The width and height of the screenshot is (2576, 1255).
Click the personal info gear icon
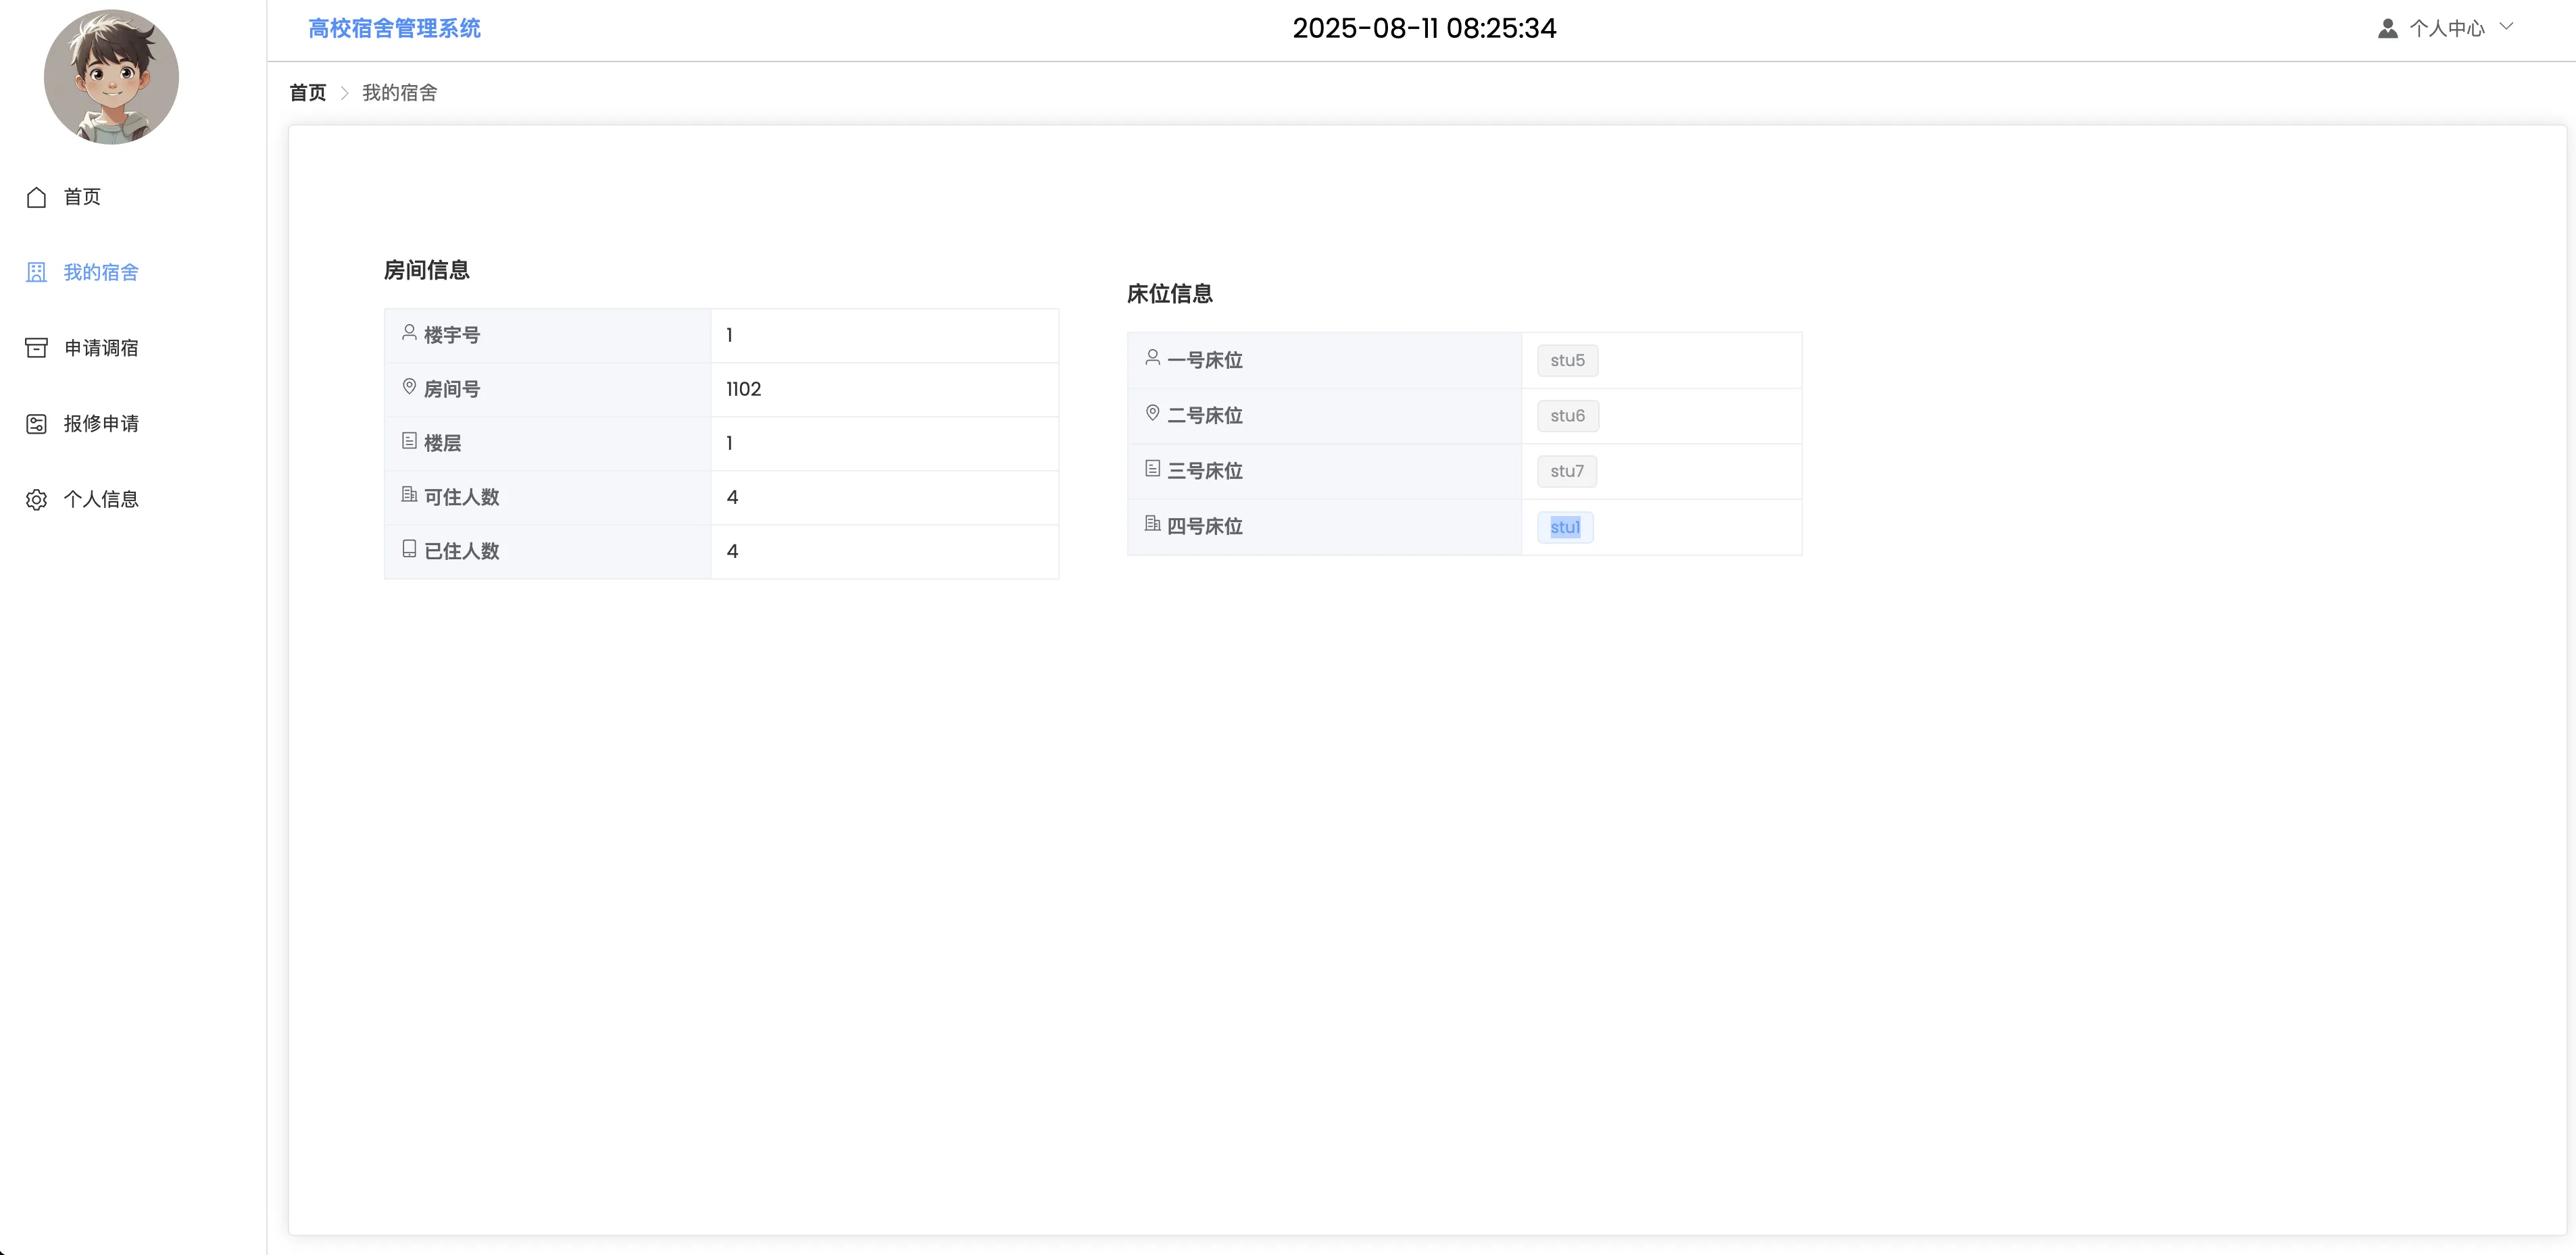[36, 500]
